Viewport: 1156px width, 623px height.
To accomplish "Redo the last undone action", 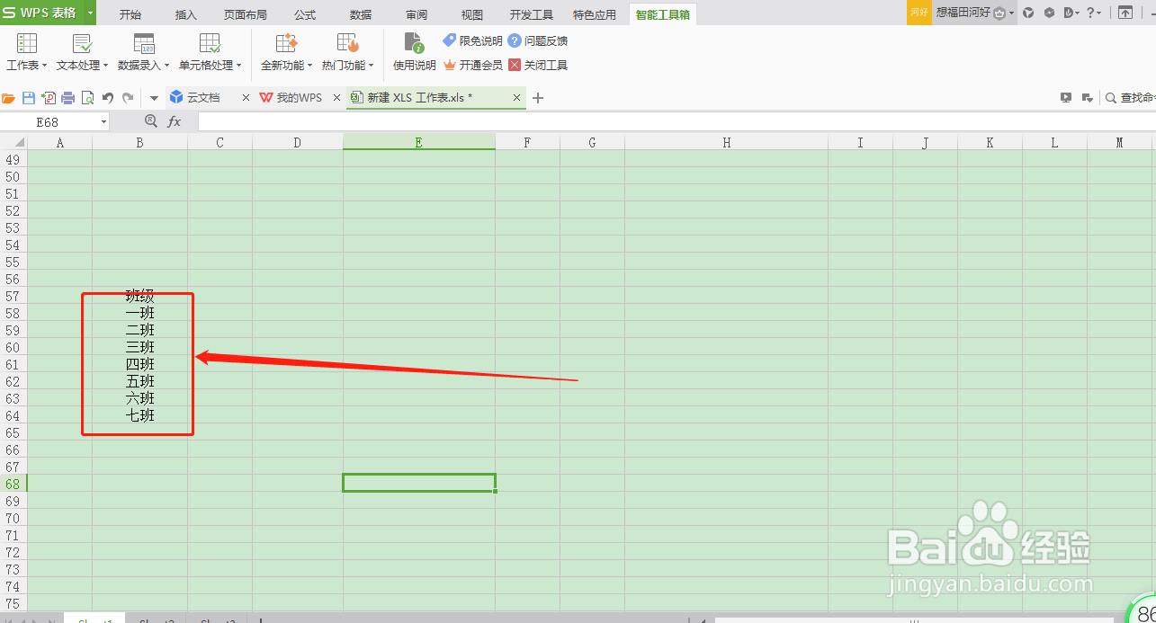I will pyautogui.click(x=128, y=98).
